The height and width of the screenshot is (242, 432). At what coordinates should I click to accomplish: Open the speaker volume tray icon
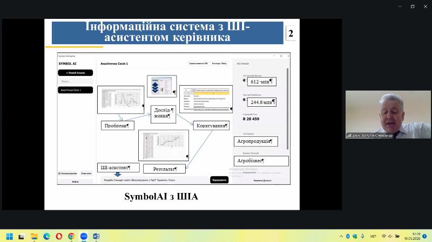[390, 237]
